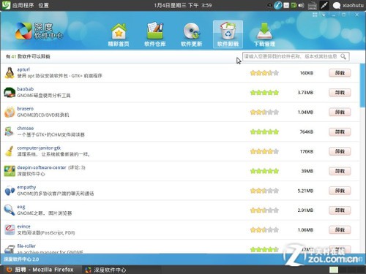Click the eog image viewer icon

[10, 210]
